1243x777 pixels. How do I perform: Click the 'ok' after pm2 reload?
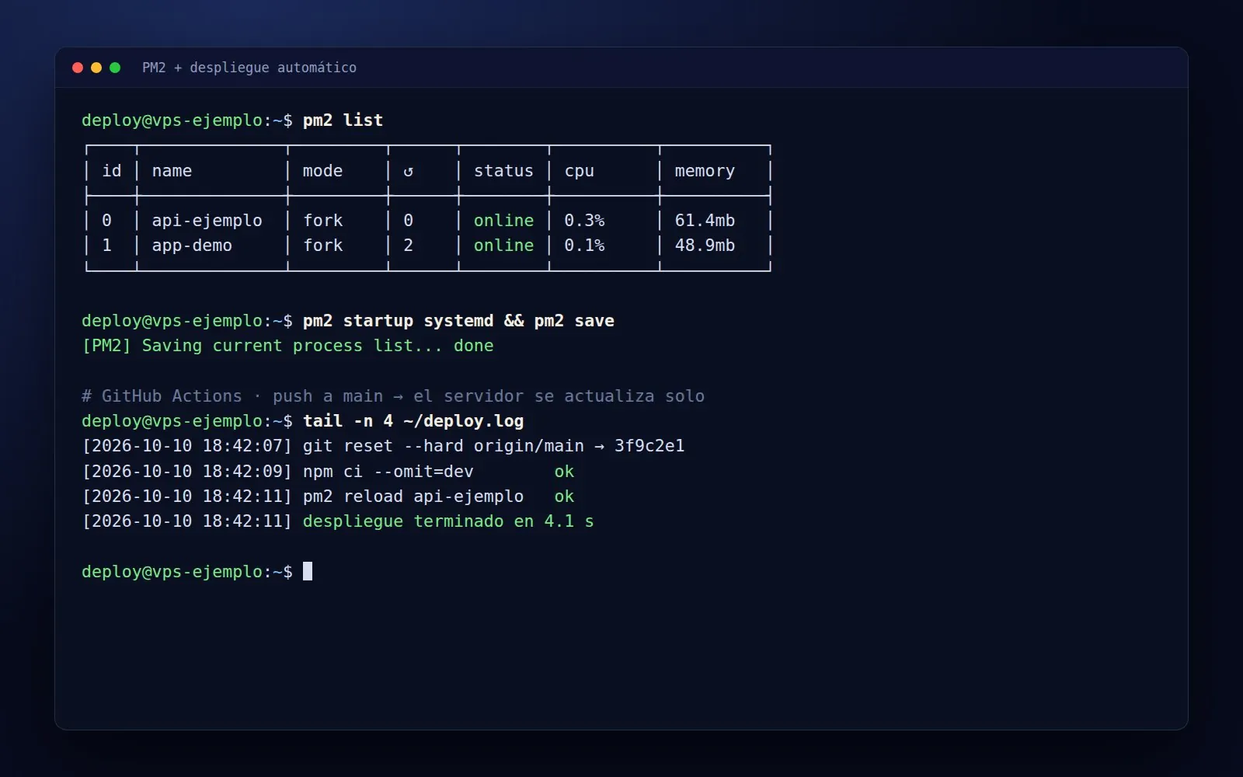coord(564,497)
